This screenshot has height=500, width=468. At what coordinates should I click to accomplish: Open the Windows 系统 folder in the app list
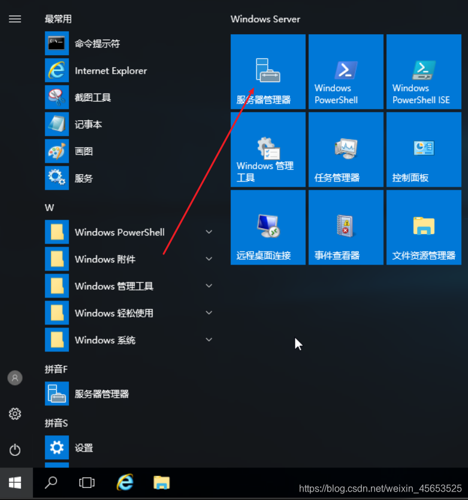point(128,340)
